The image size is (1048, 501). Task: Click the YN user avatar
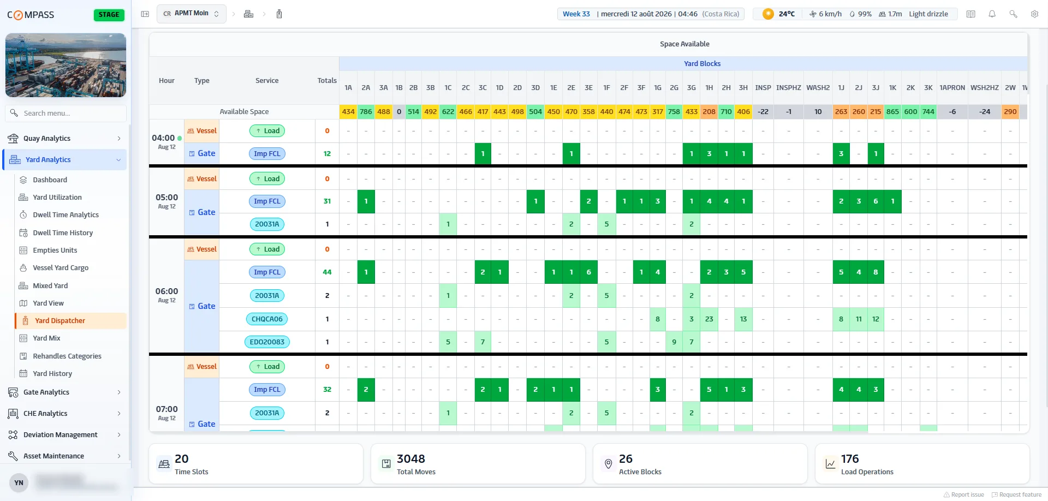click(19, 483)
